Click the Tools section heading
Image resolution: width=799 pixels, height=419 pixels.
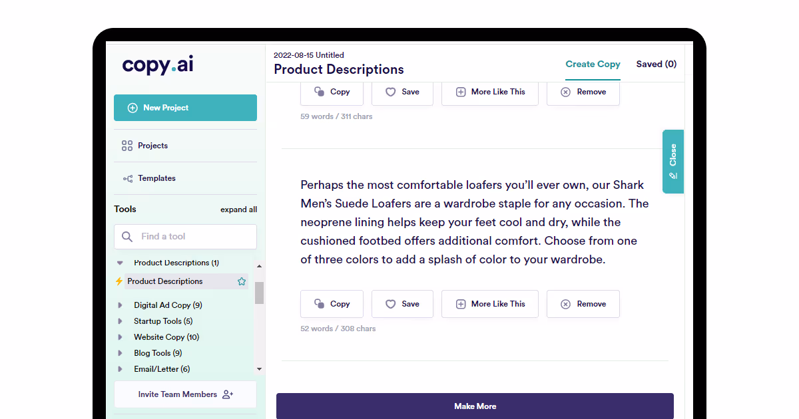click(x=125, y=209)
